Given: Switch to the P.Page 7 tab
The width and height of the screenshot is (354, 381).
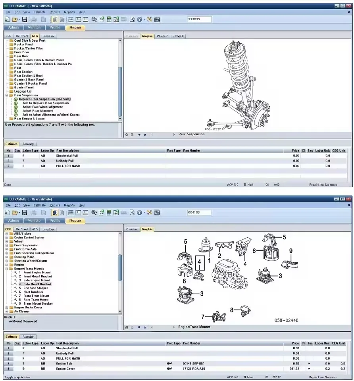Looking at the screenshot, I should 162,36.
